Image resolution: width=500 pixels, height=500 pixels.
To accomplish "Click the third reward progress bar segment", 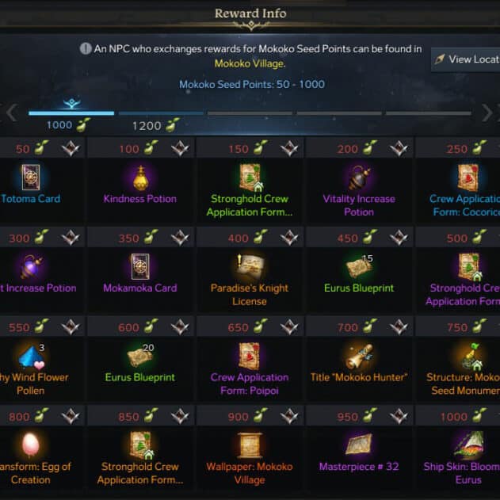I will (x=250, y=113).
